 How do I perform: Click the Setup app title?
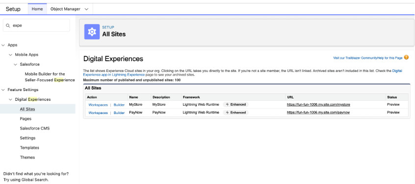click(13, 9)
